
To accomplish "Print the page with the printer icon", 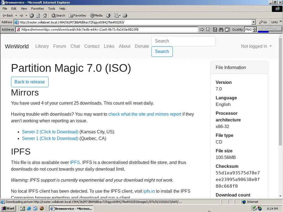I will (x=125, y=15).
